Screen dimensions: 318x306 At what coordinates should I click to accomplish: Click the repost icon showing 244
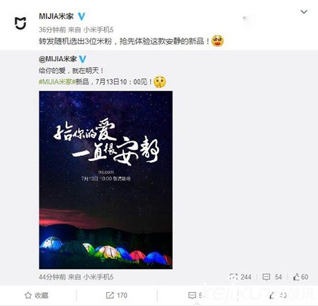pos(241,277)
